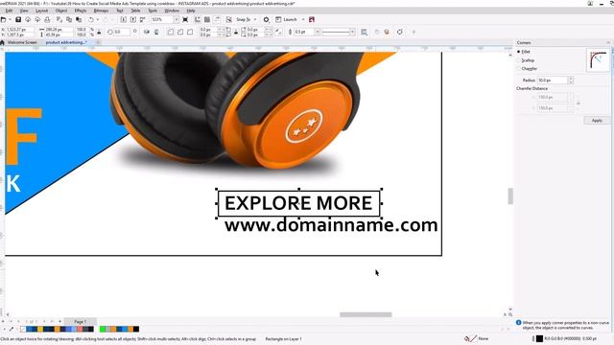This screenshot has width=614, height=345.
Task: Toggle Show grid icon
Action: pos(207,19)
